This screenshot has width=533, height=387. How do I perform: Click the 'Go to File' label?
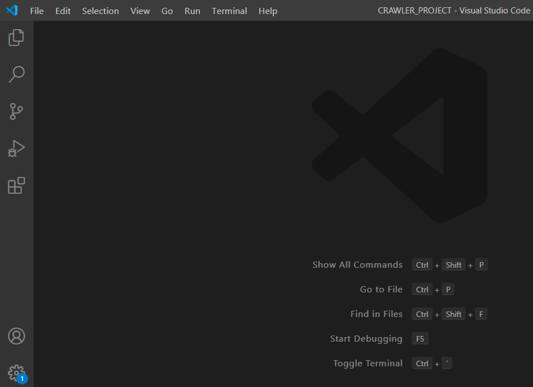(x=381, y=290)
